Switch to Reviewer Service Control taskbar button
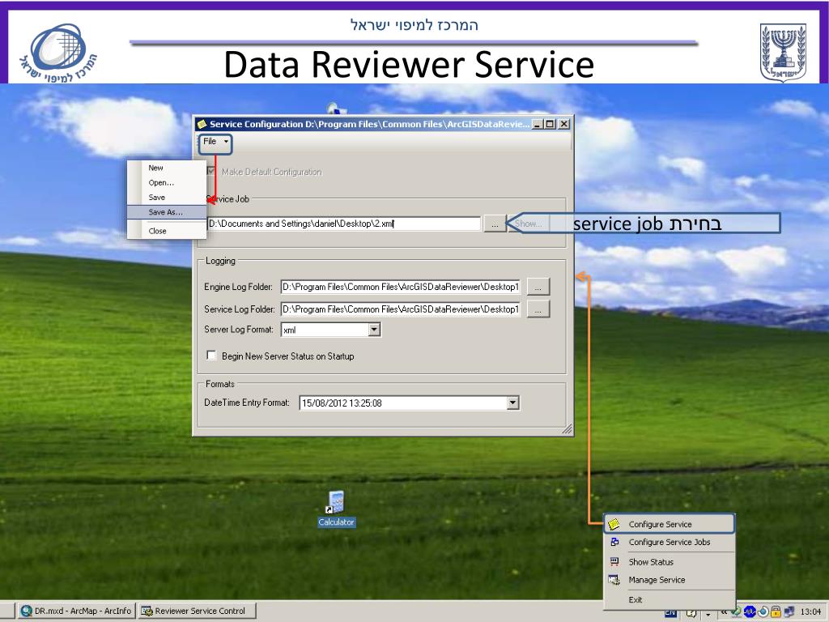This screenshot has width=829, height=622. coord(198,611)
